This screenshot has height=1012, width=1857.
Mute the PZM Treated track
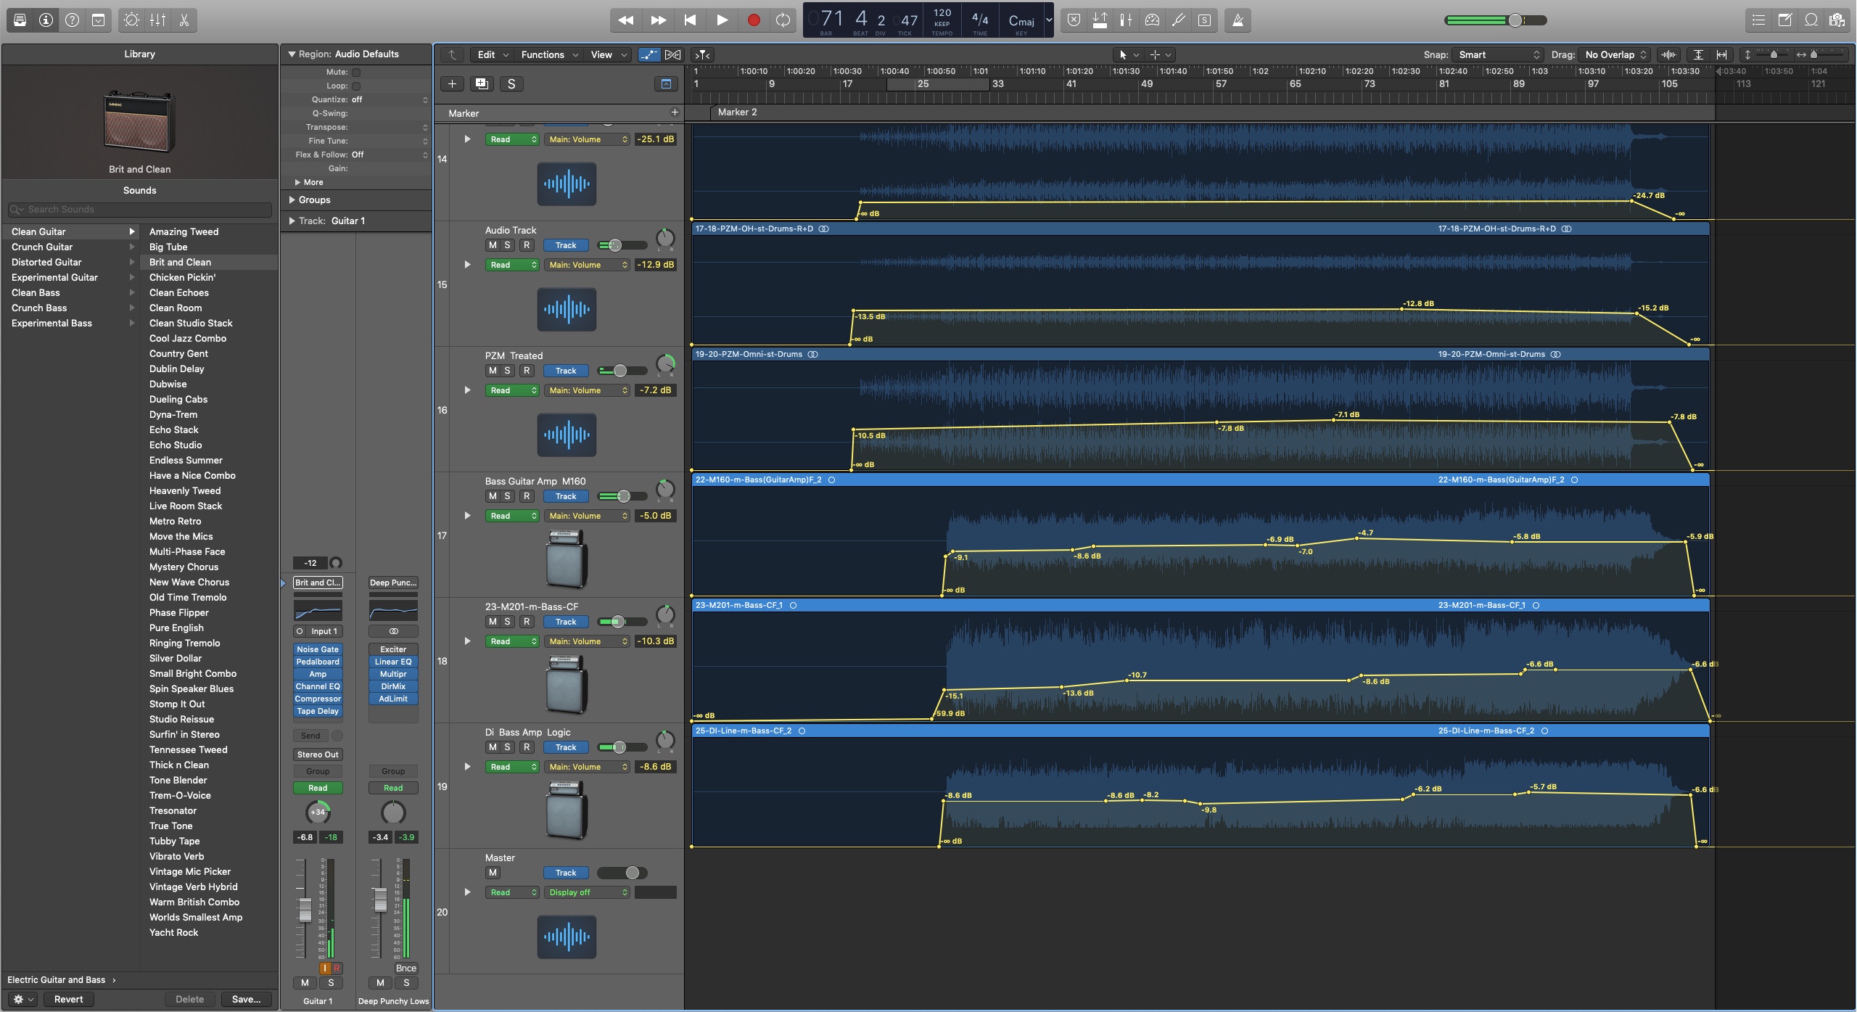coord(493,371)
